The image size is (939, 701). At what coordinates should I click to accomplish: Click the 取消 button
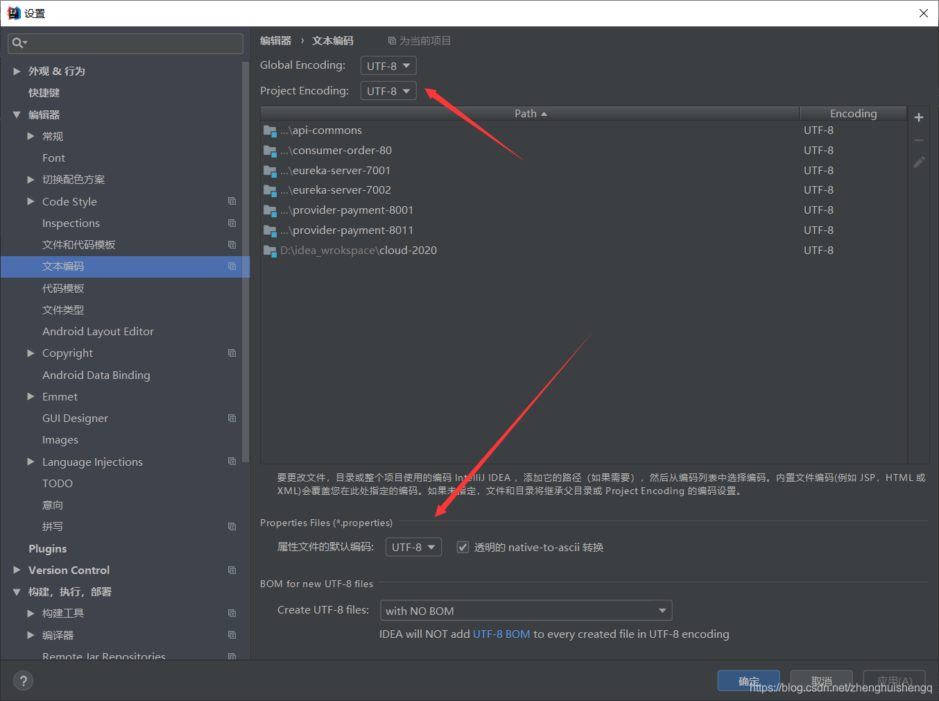click(821, 681)
